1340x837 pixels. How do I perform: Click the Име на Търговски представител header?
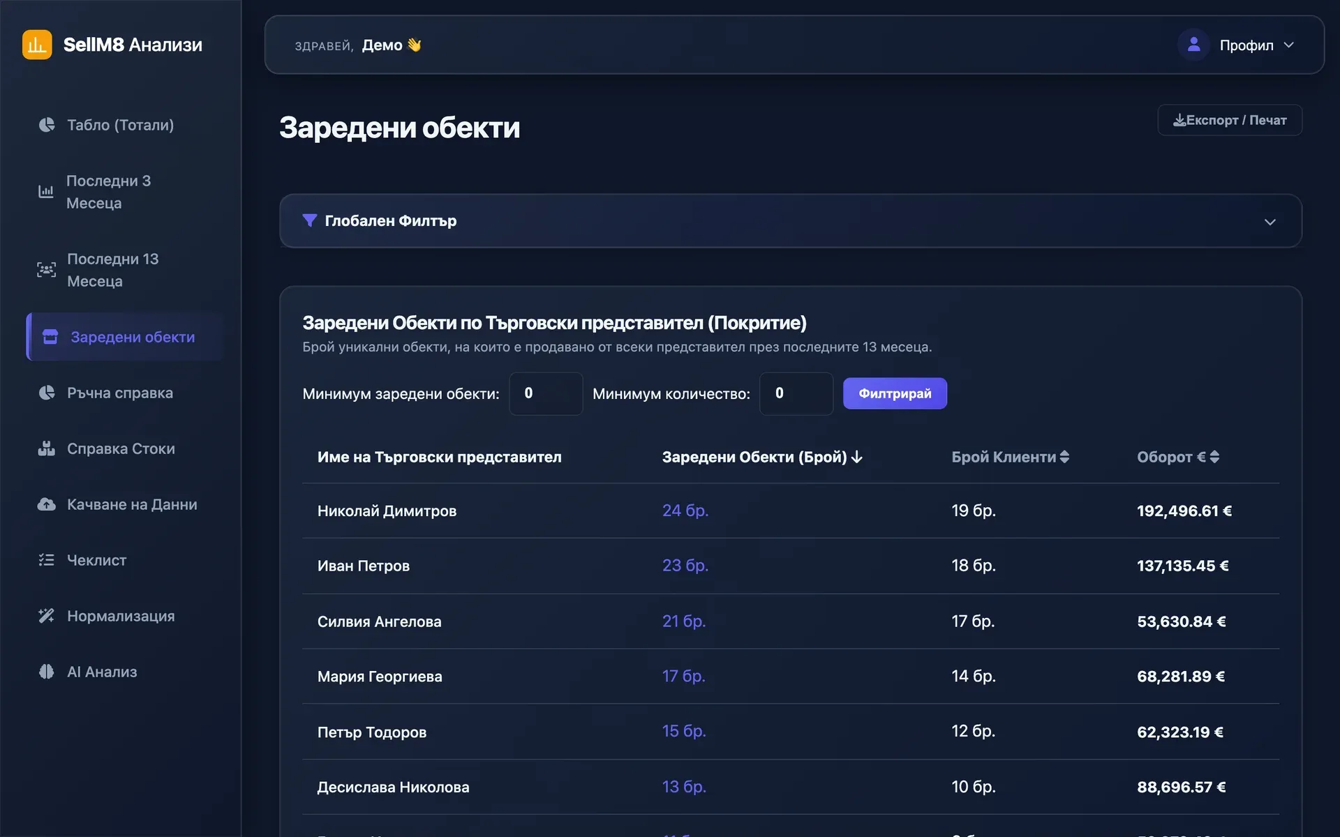pos(439,457)
